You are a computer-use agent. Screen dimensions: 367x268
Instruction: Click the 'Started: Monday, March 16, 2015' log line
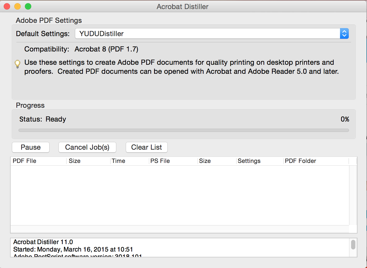coord(73,249)
